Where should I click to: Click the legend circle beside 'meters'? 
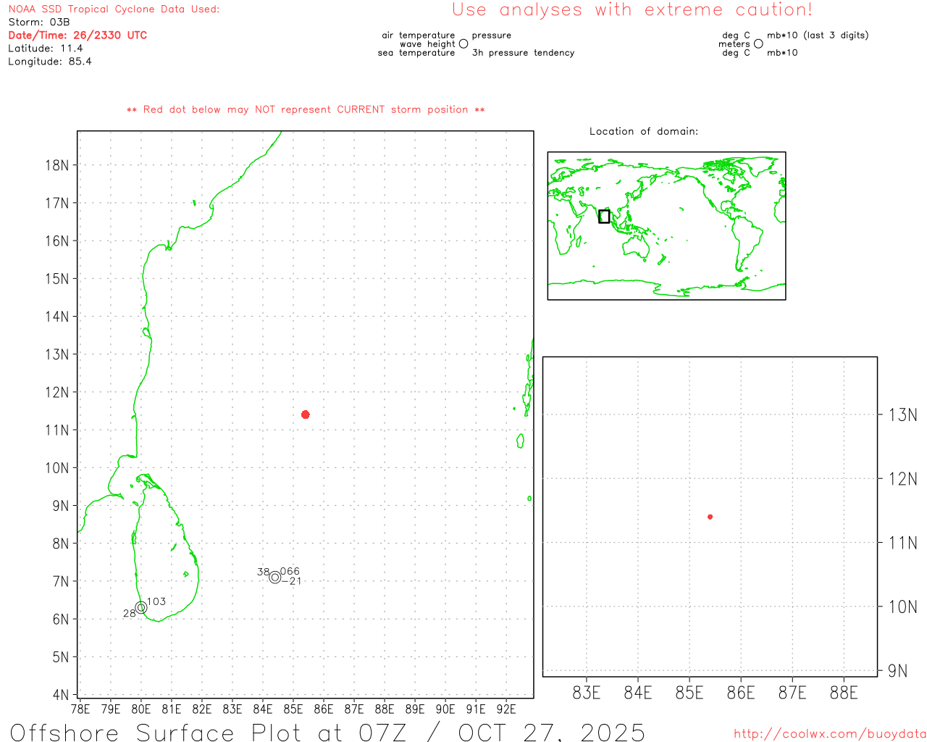tap(758, 44)
